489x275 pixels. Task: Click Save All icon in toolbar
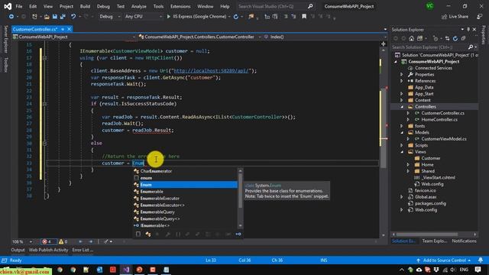(63, 17)
